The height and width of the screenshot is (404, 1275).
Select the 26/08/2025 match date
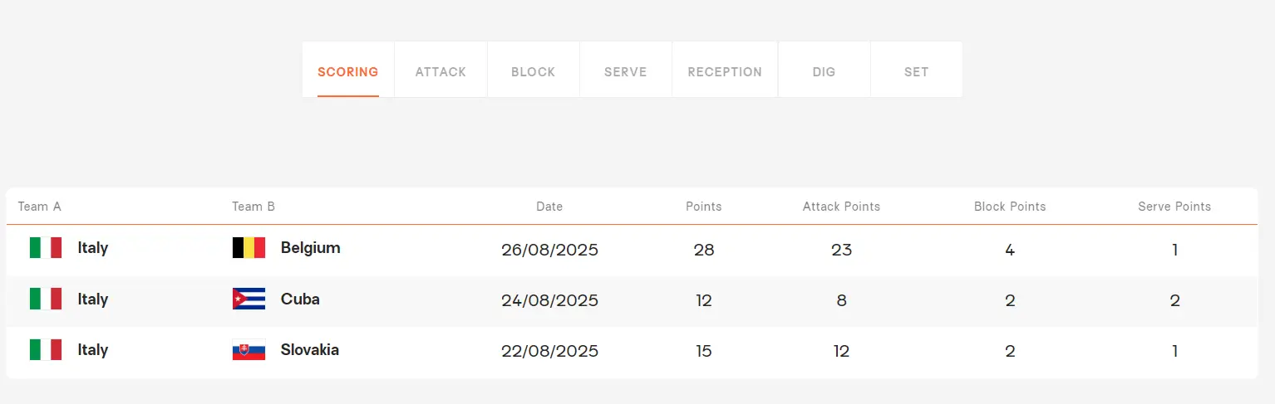pos(549,250)
